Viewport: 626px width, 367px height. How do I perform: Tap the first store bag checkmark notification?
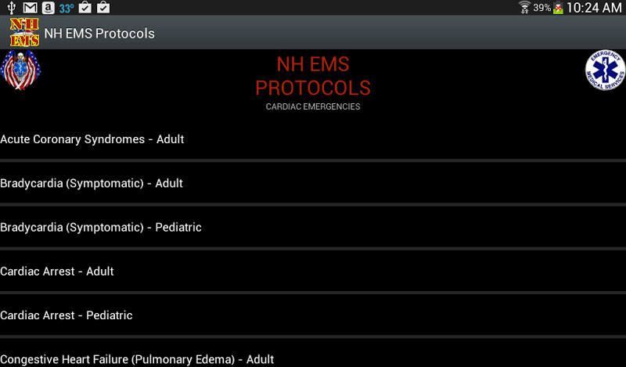pos(85,8)
